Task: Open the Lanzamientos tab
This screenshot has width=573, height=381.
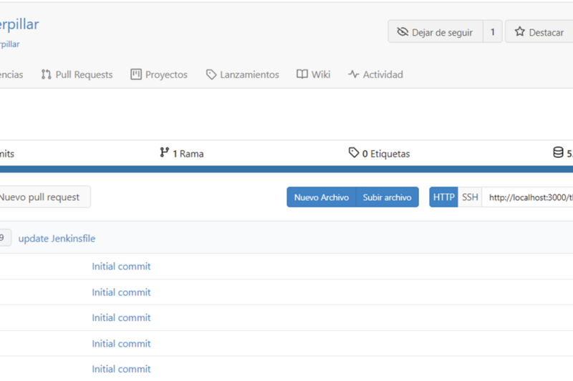Action: (x=243, y=74)
